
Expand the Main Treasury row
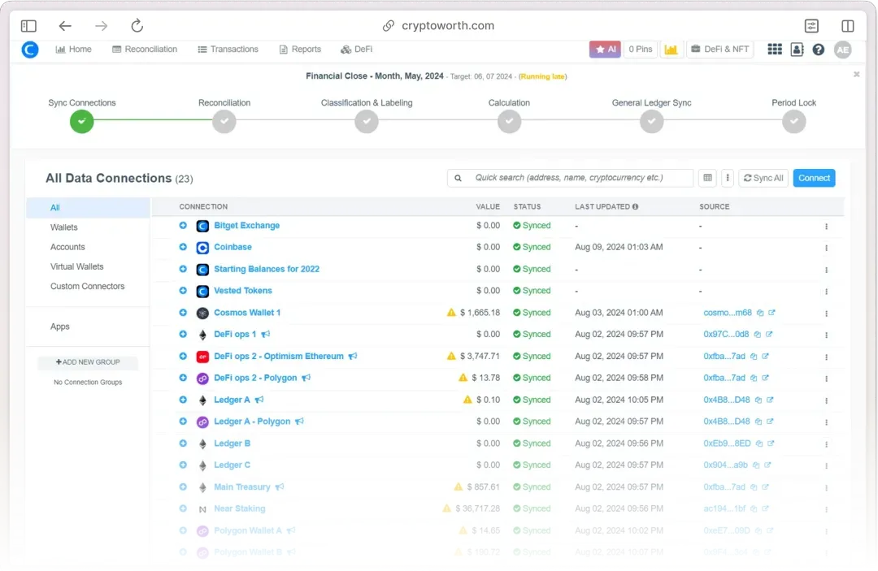coord(183,487)
